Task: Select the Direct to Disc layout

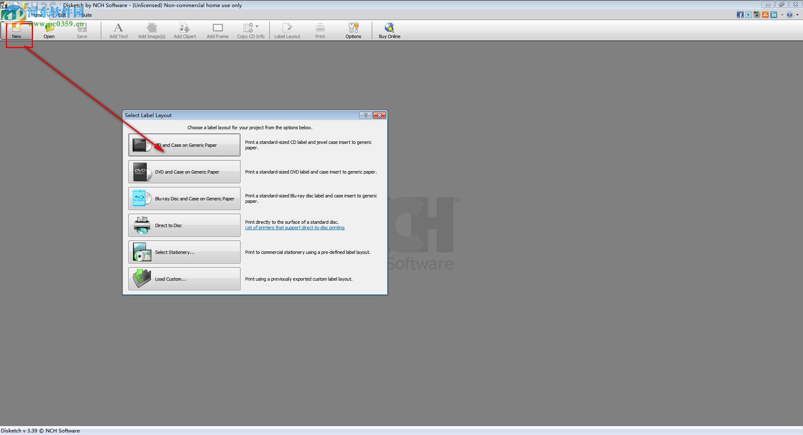Action: pos(184,225)
